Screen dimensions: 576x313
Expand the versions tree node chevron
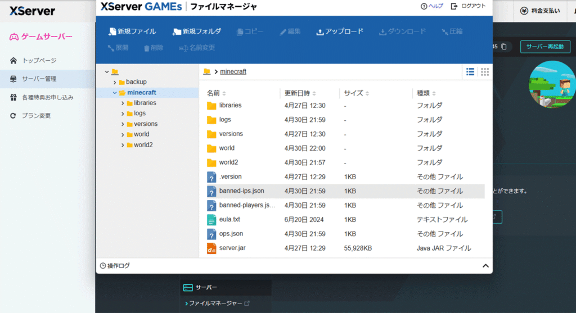click(x=123, y=124)
